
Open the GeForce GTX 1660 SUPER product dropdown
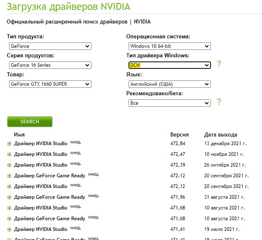tap(50, 84)
